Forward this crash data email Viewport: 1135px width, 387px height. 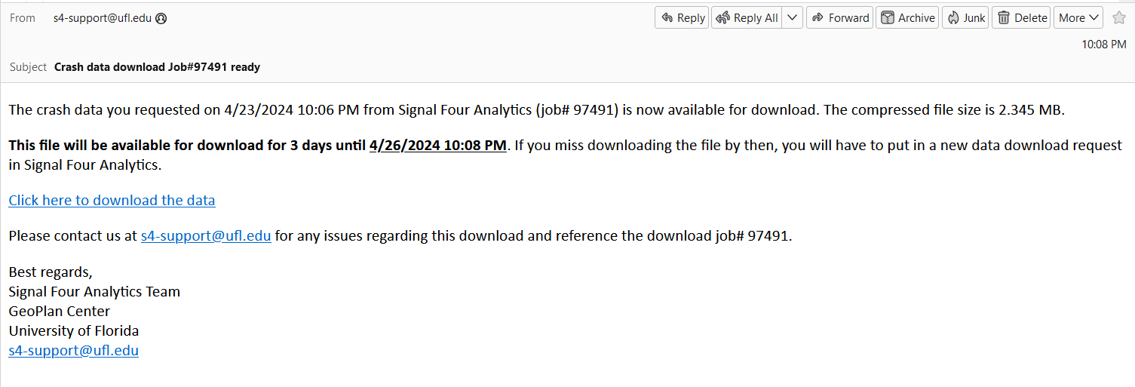coord(839,18)
